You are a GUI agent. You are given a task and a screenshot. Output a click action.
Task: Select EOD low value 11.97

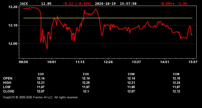(86, 87)
